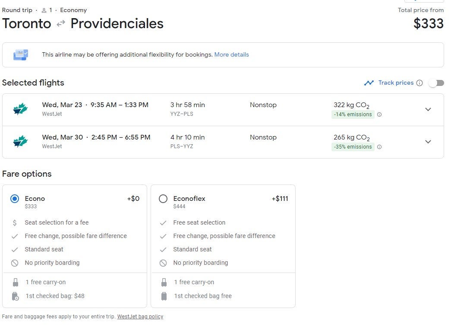Enable the Track prices toggle
This screenshot has width=451, height=327.
436,83
